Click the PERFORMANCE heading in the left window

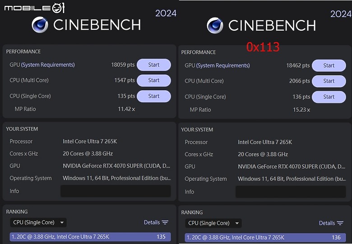pyautogui.click(x=23, y=51)
